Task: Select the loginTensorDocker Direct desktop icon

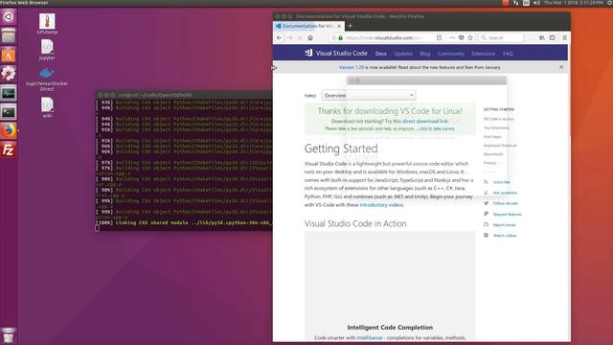Action: point(47,80)
